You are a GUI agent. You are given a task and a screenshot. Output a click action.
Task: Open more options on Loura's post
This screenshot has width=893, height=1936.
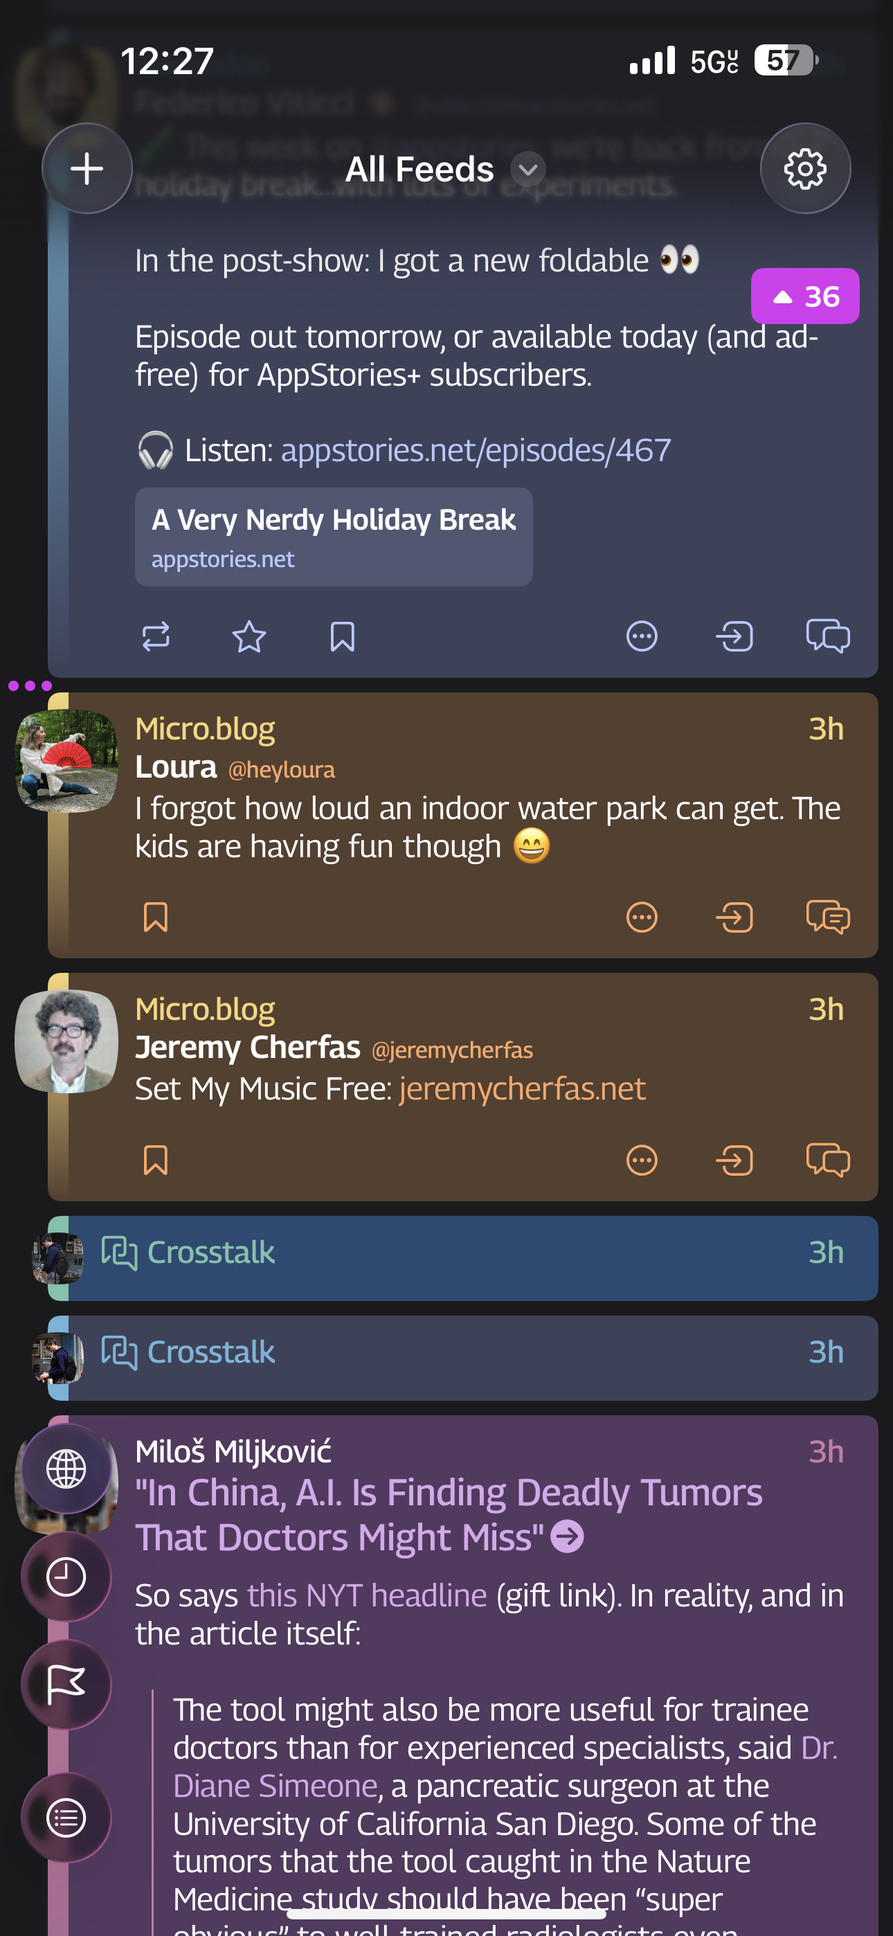point(642,917)
